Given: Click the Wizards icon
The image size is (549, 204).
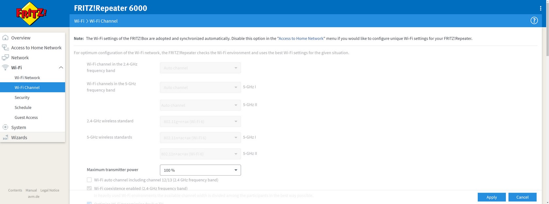Looking at the screenshot, I should [5, 137].
